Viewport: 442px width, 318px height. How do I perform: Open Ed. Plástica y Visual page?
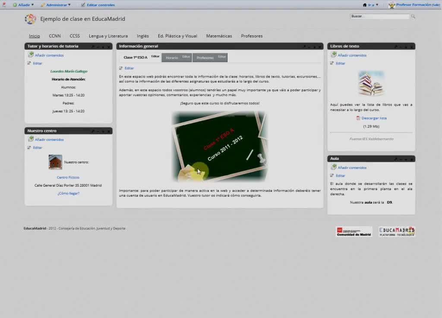click(x=177, y=36)
